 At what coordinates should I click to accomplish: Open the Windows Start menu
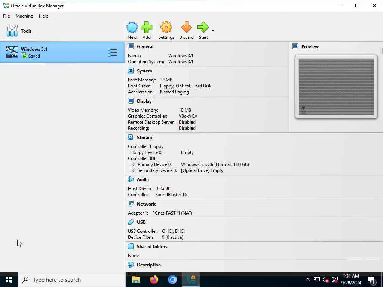(x=9, y=280)
